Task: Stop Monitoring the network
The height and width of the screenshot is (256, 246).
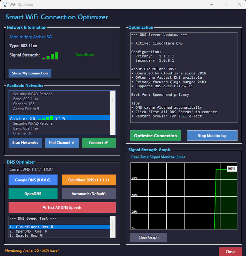Action: [x=212, y=135]
